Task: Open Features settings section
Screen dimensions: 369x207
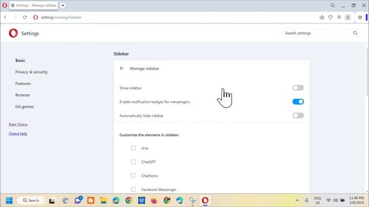Action: click(x=23, y=83)
